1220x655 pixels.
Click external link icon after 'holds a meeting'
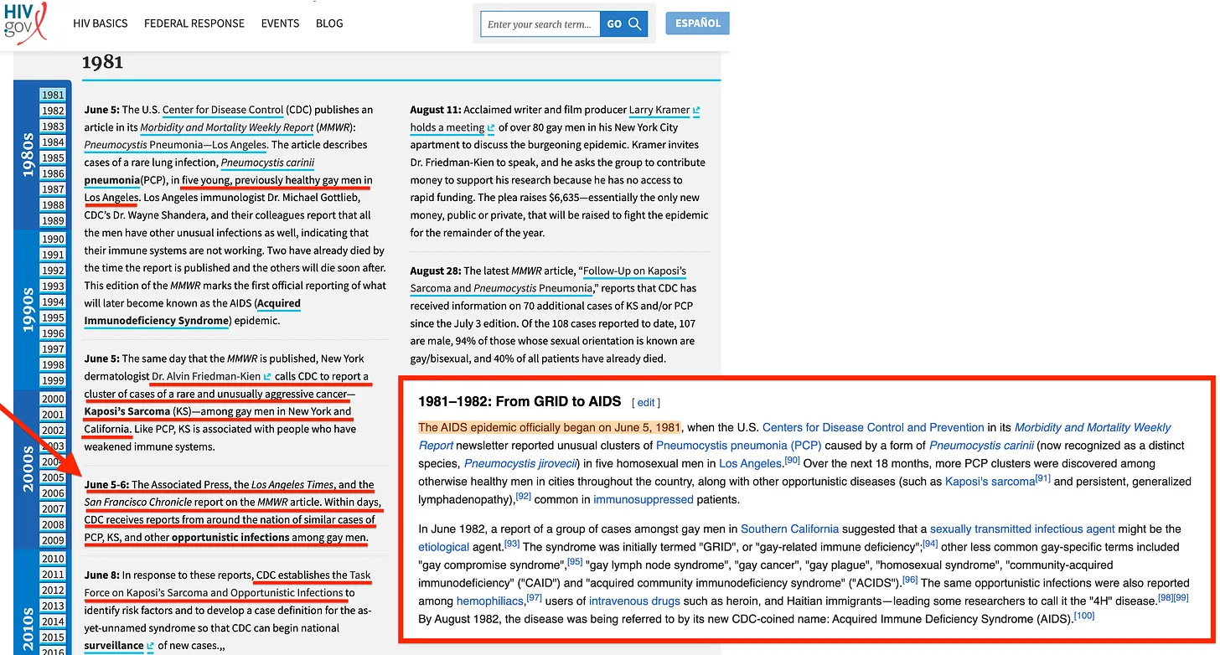click(491, 127)
